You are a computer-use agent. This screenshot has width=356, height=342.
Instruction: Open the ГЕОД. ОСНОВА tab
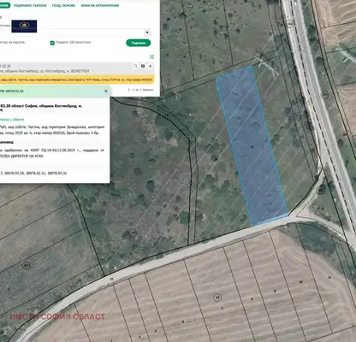(63, 5)
